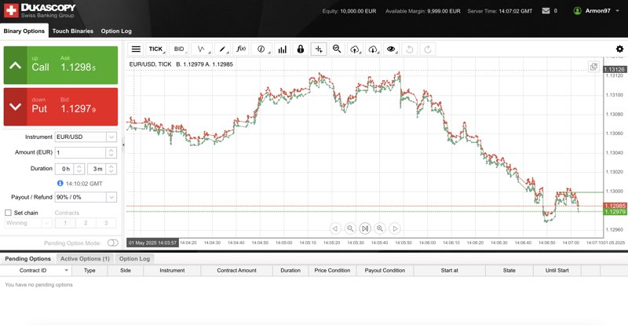The width and height of the screenshot is (628, 325).
Task: Sort by the Until Start column
Action: click(557, 271)
